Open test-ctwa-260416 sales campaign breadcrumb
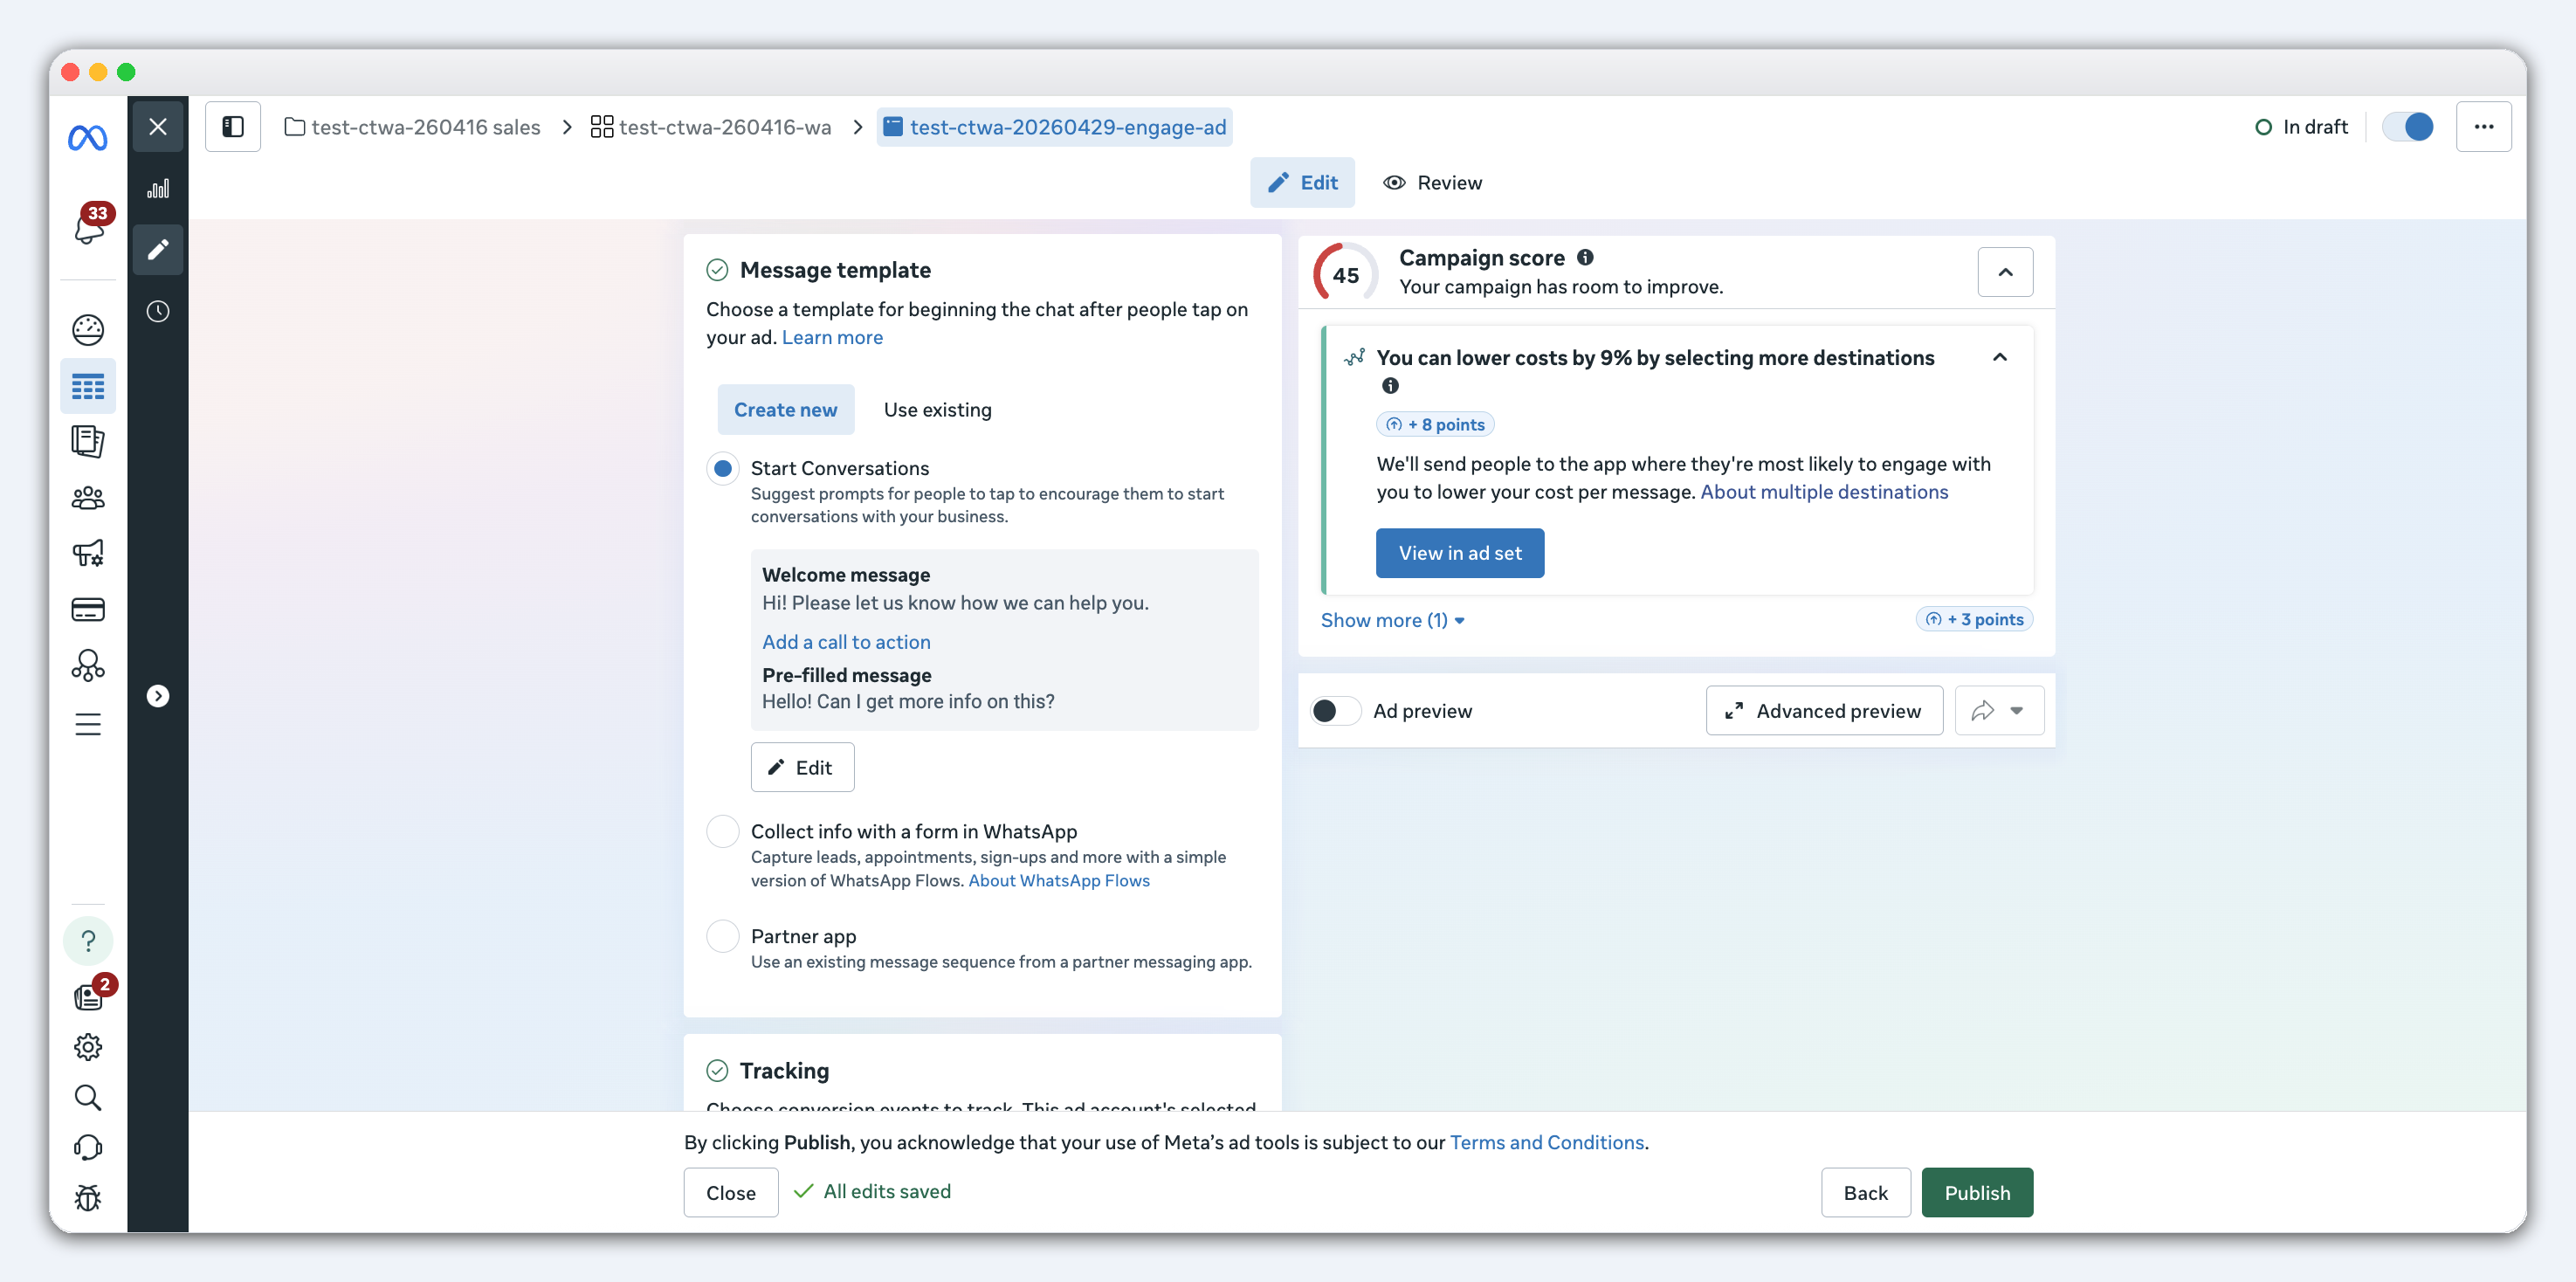Screen dimensions: 2576x1282 click(412, 127)
